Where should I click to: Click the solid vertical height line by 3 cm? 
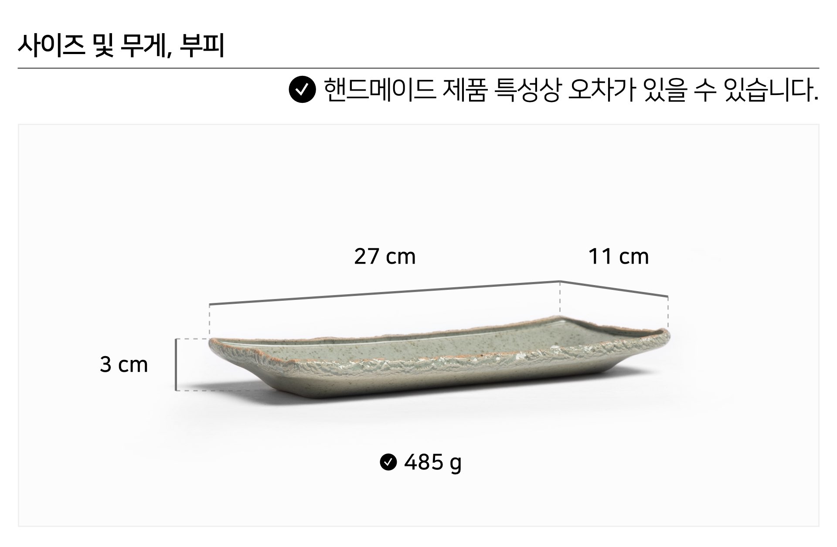pos(176,364)
